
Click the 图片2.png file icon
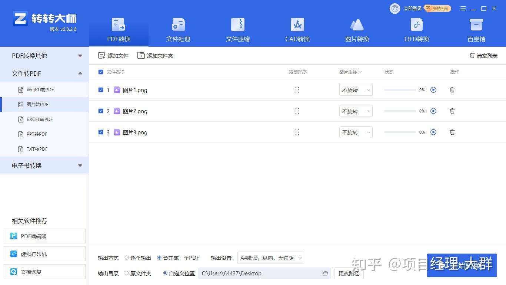[117, 111]
